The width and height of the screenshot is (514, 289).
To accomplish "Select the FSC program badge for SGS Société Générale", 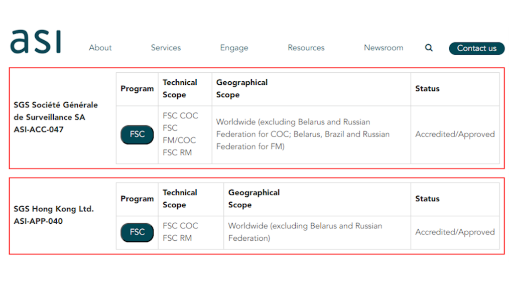I will (137, 134).
